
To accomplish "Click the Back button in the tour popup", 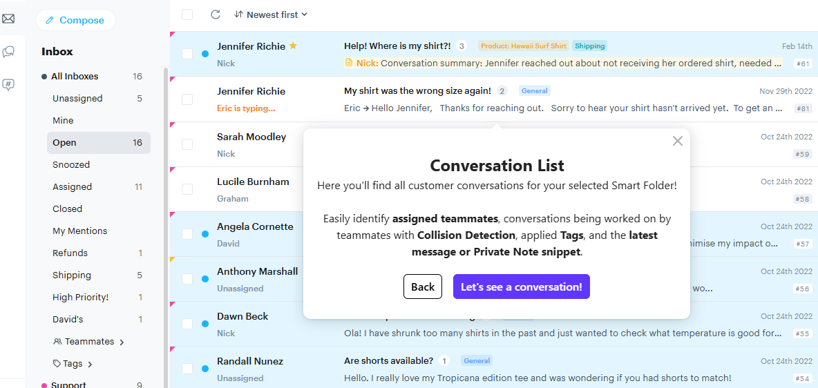I will click(x=423, y=287).
